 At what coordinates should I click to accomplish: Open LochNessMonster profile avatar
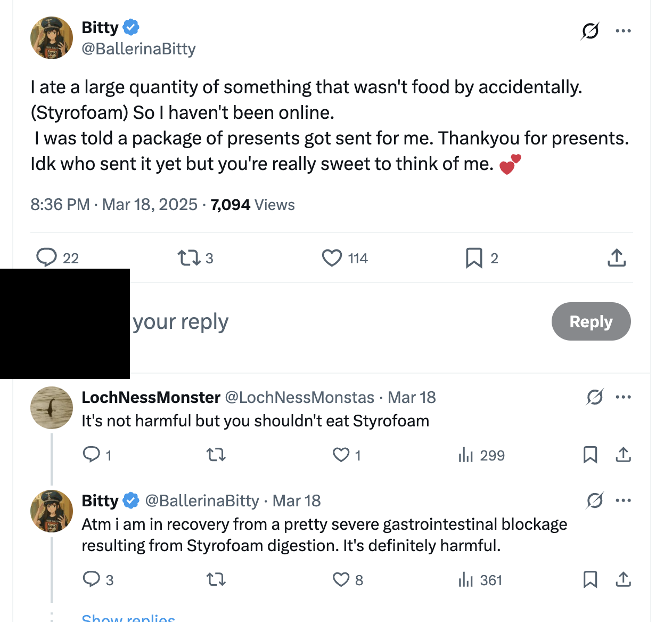52,408
